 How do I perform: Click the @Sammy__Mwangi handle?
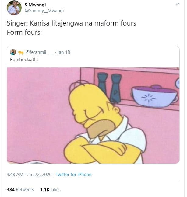44,11
